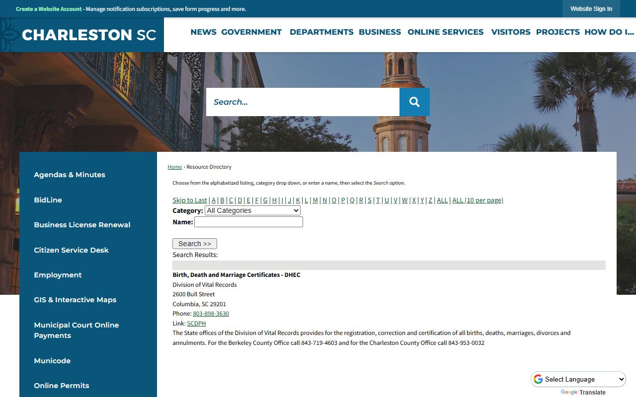This screenshot has width=636, height=397.
Task: Open the News menu
Action: 203,32
